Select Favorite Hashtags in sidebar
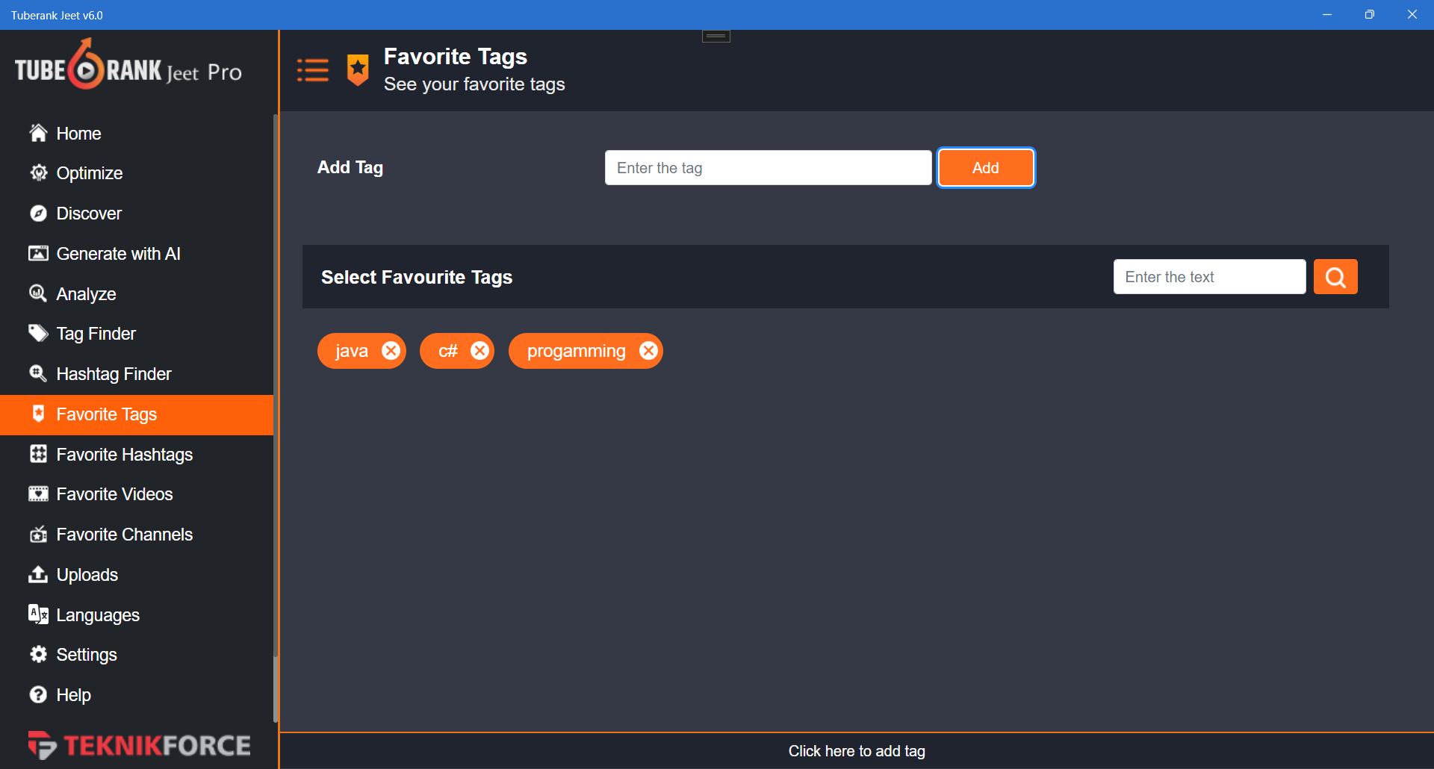This screenshot has width=1434, height=769. pos(137,454)
